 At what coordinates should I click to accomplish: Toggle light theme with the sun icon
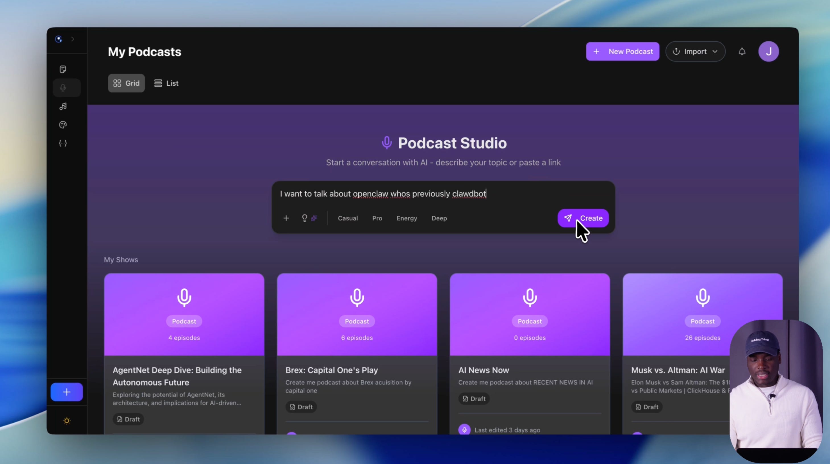67,420
